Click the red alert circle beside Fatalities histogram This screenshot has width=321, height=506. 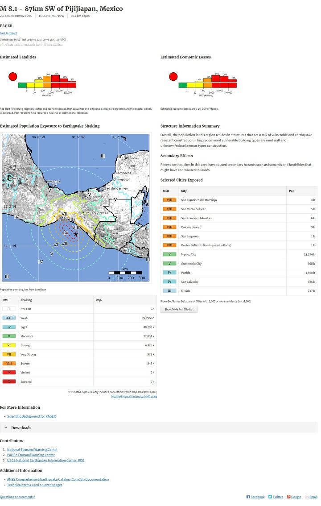13,76
